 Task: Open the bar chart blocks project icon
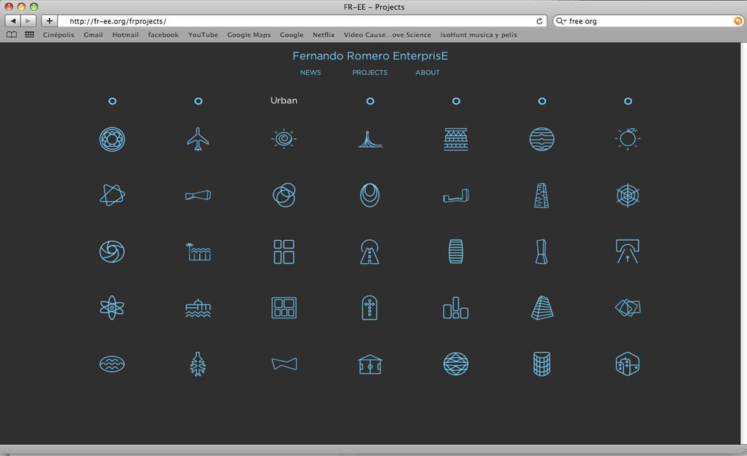coord(456,308)
